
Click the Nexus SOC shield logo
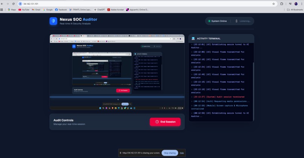(53, 21)
